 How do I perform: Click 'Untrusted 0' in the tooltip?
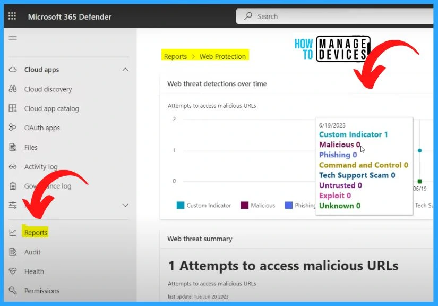340,185
